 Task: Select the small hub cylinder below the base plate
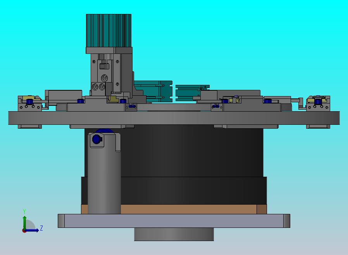[174, 234]
